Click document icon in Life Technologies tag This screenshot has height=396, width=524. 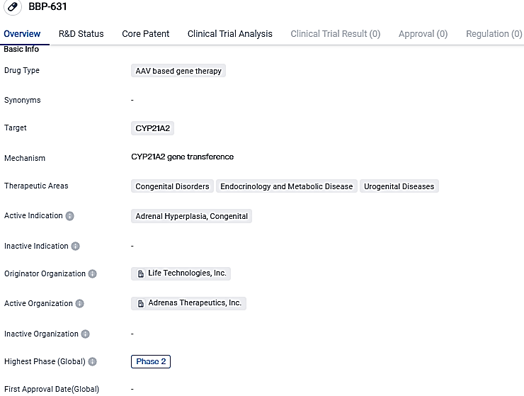point(141,273)
